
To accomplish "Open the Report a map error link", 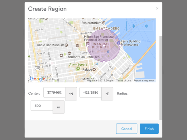I will pyautogui.click(x=144, y=81).
